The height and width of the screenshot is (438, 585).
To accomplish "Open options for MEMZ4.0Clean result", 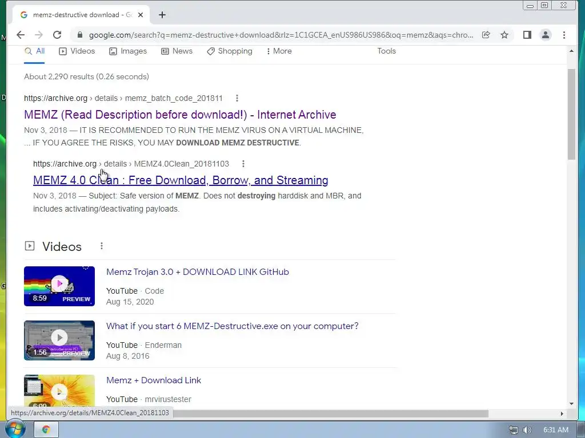I will [x=243, y=164].
